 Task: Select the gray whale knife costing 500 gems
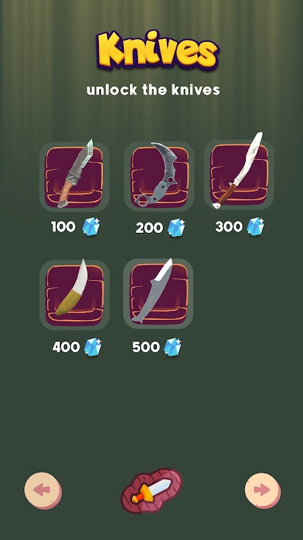(x=158, y=294)
